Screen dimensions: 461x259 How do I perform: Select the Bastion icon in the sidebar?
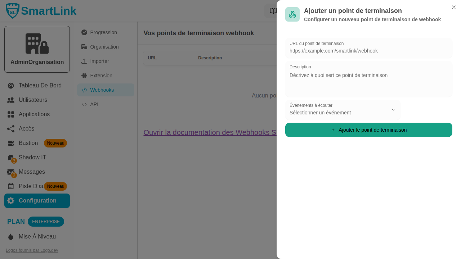11,143
